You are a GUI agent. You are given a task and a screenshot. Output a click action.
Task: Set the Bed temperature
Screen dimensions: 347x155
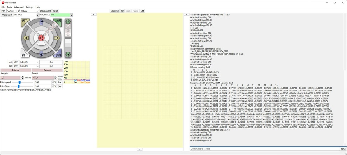[x=51, y=66]
